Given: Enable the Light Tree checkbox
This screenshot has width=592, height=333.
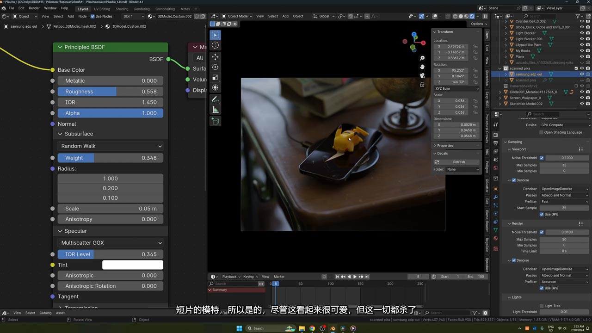Looking at the screenshot, I should [x=542, y=306].
